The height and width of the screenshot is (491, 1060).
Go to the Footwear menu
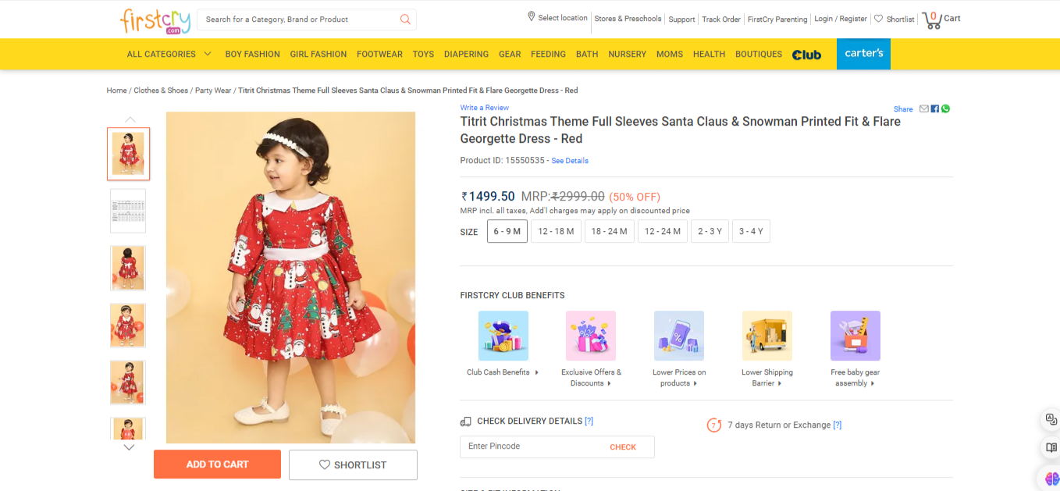379,54
